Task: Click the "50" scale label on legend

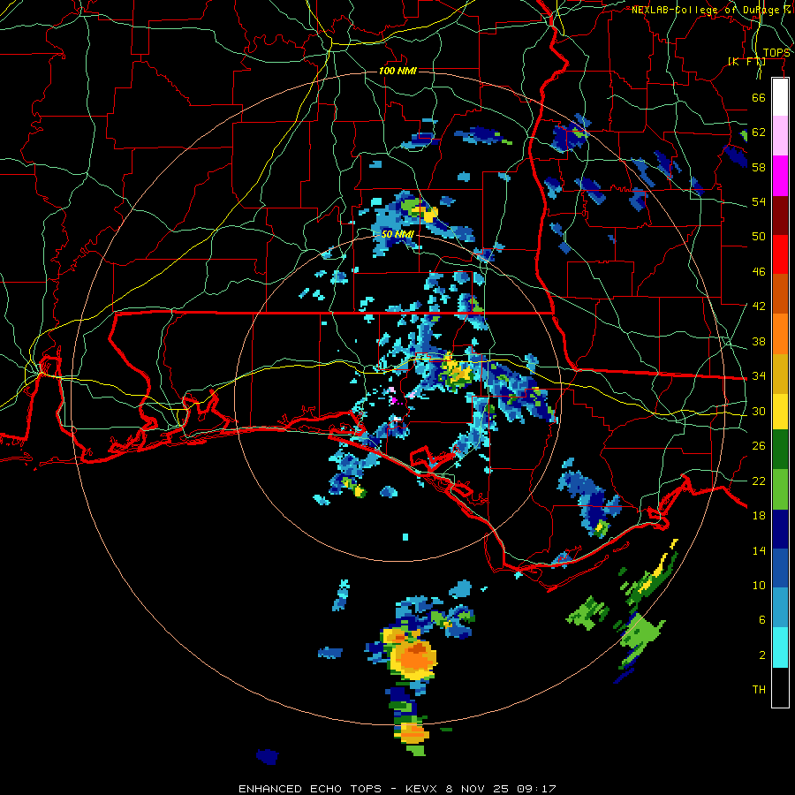Action: tap(759, 236)
